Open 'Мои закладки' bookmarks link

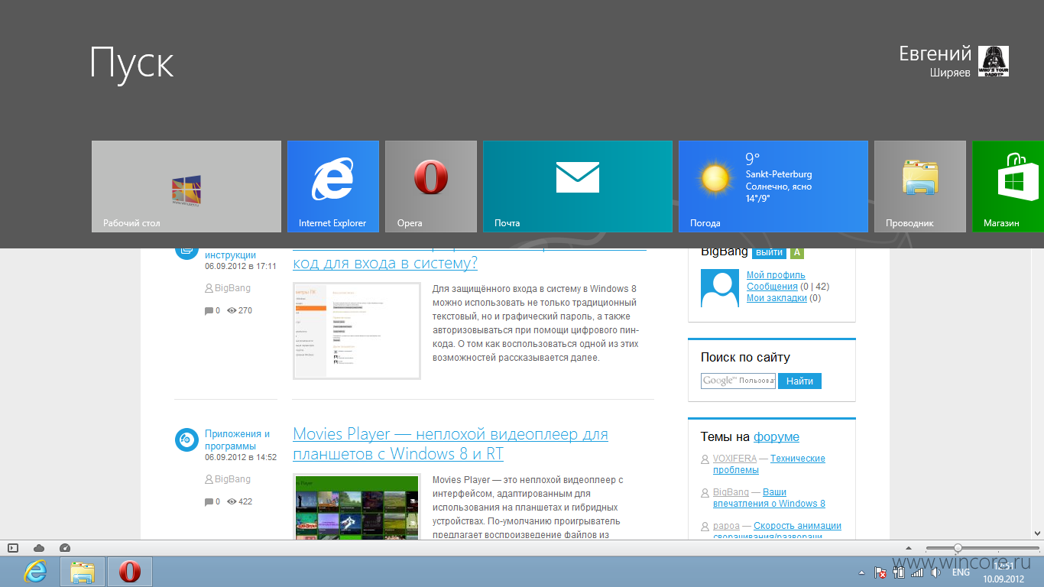pos(777,298)
